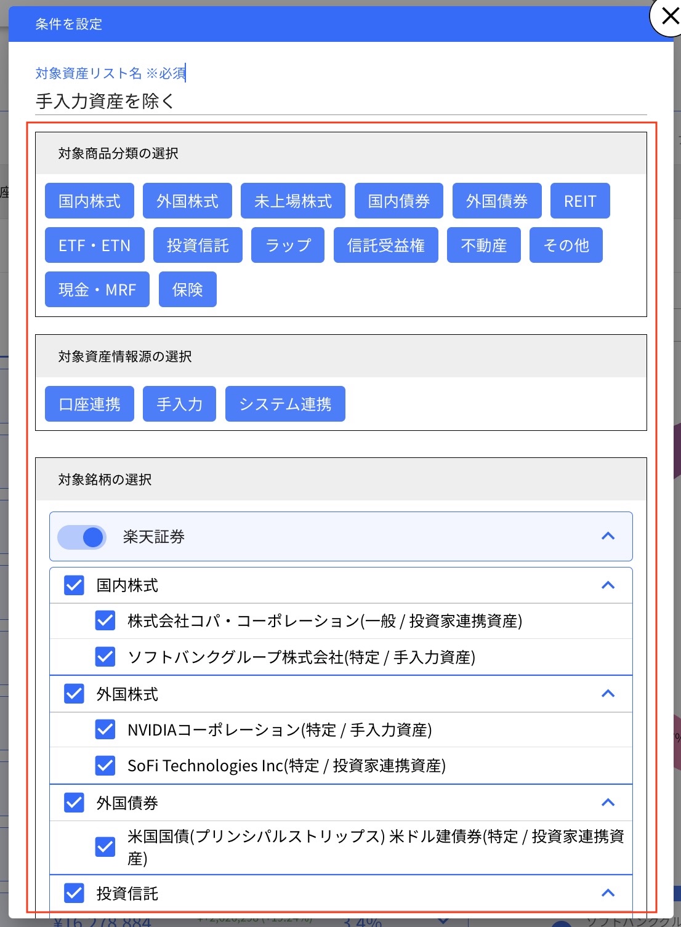Viewport: 681px width, 927px height.
Task: Collapse the 国内株式 holdings section
Action: click(x=608, y=585)
